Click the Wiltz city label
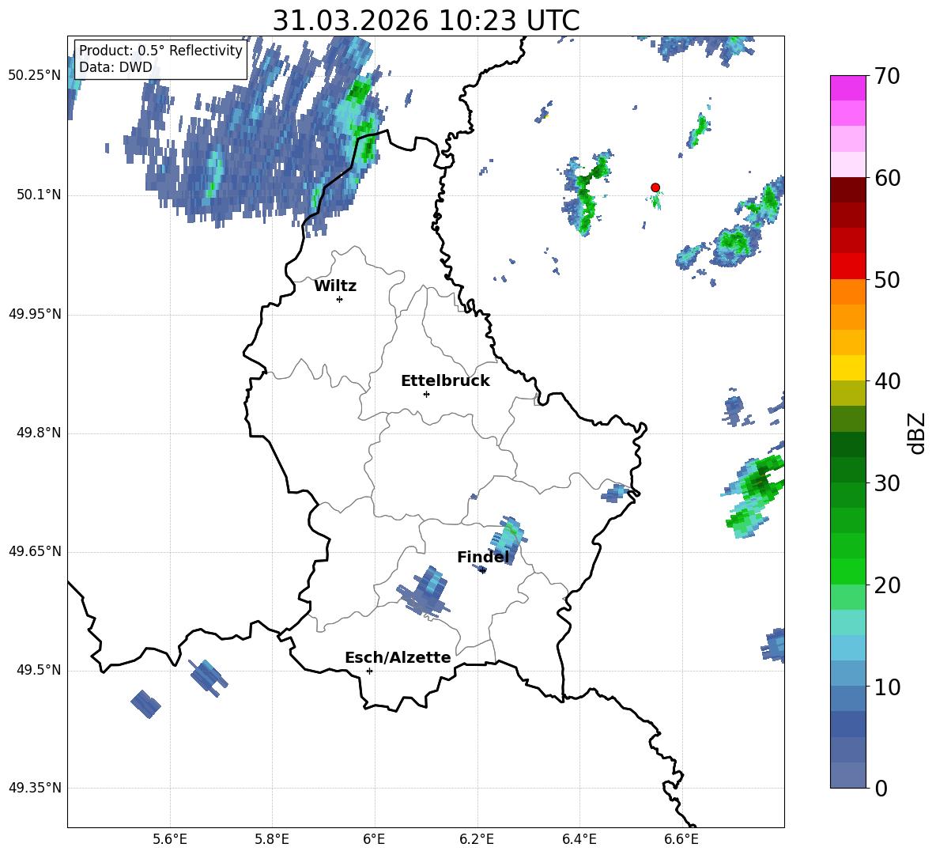This screenshot has width=936, height=855. (335, 286)
